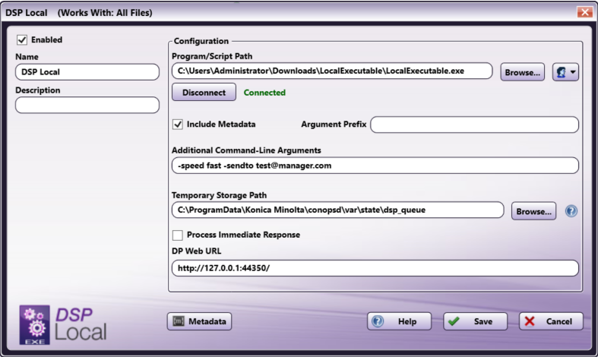
Task: Click the Metadata button film icon
Action: click(177, 321)
